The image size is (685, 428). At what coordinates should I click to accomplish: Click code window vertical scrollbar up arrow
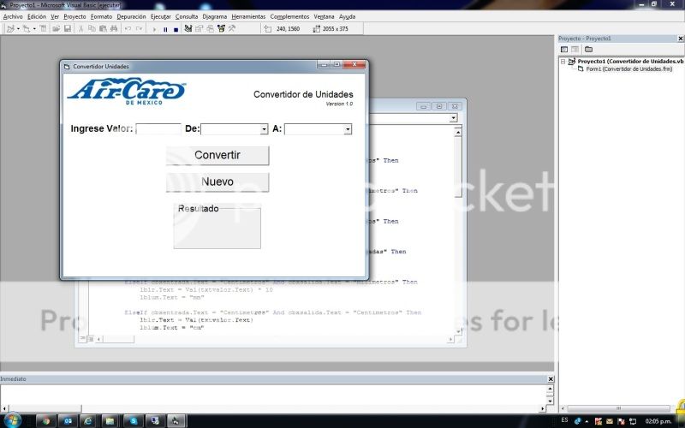(x=458, y=133)
